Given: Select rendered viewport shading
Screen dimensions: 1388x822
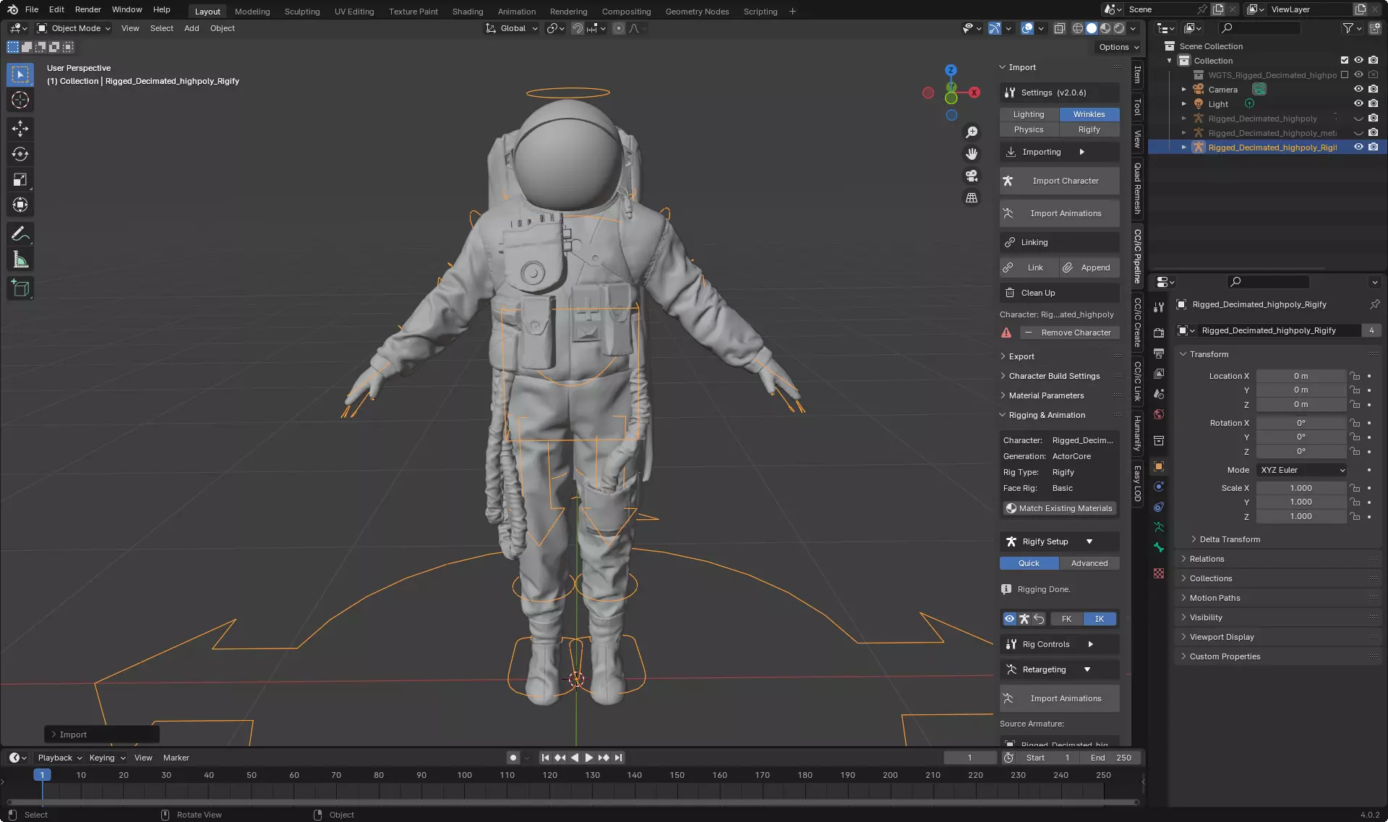Looking at the screenshot, I should pos(1119,28).
